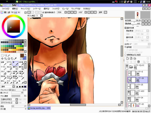Collapse the 画材効果 panel section
Viewport: 151px width, 113px height.
[x=126, y=28]
